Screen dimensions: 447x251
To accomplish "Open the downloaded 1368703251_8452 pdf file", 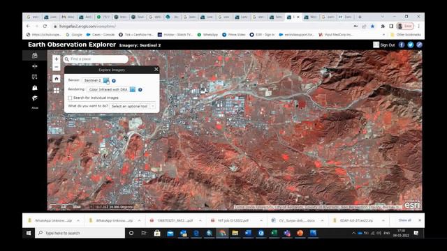I will click(173, 220).
